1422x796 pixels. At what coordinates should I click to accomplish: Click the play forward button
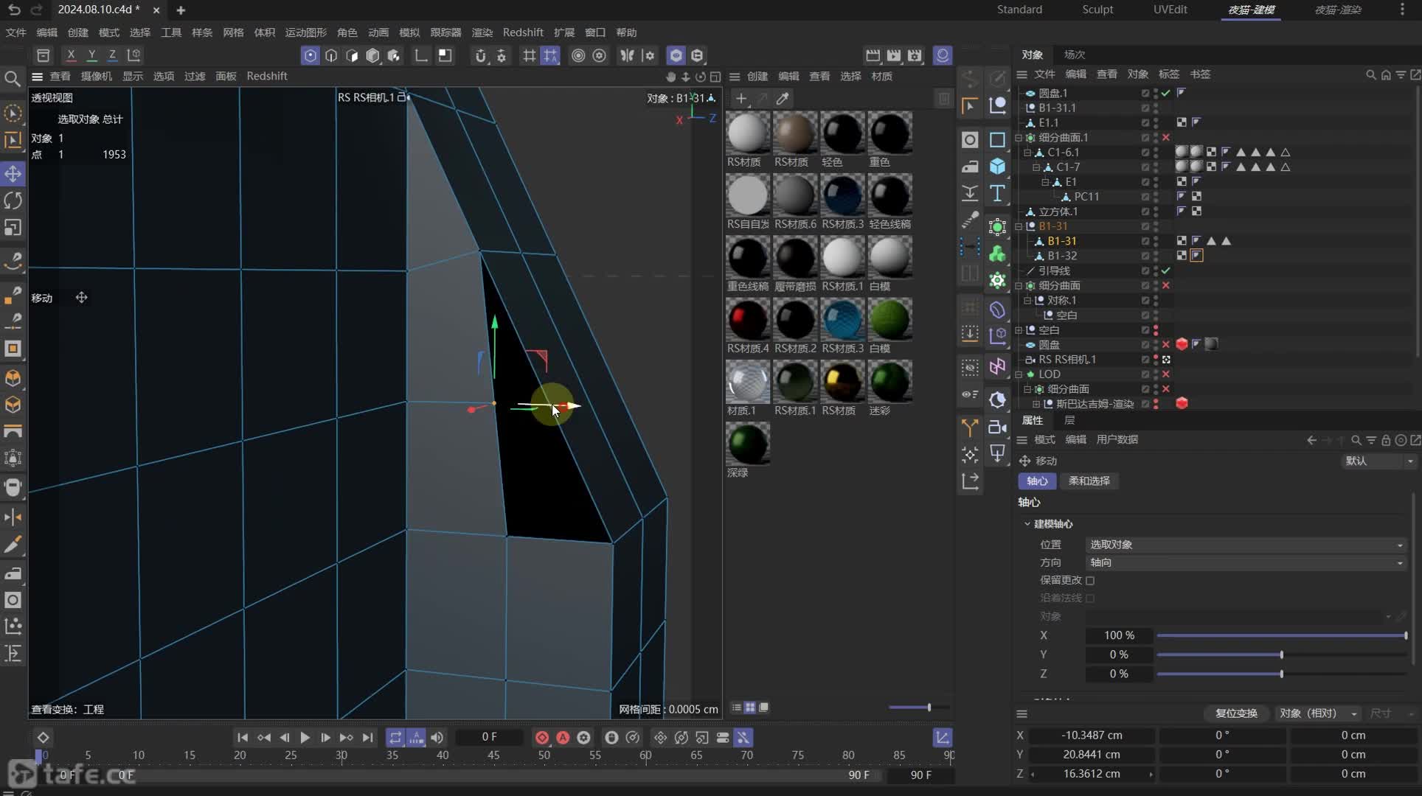tap(305, 738)
